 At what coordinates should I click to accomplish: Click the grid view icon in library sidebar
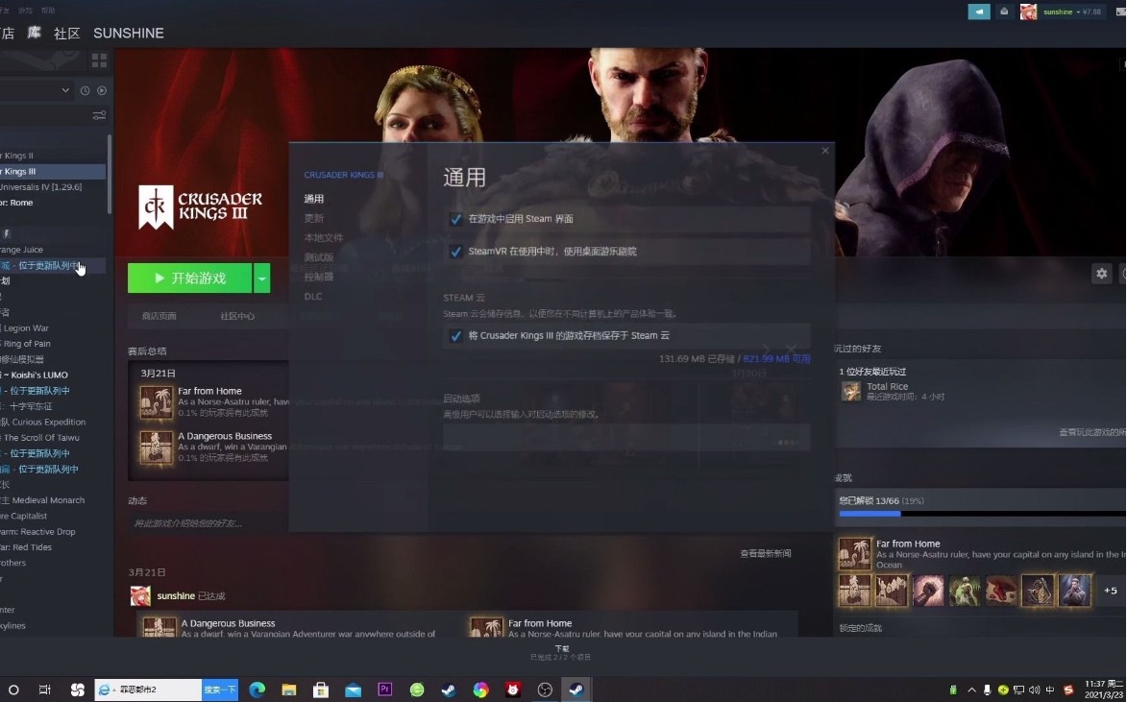tap(99, 61)
